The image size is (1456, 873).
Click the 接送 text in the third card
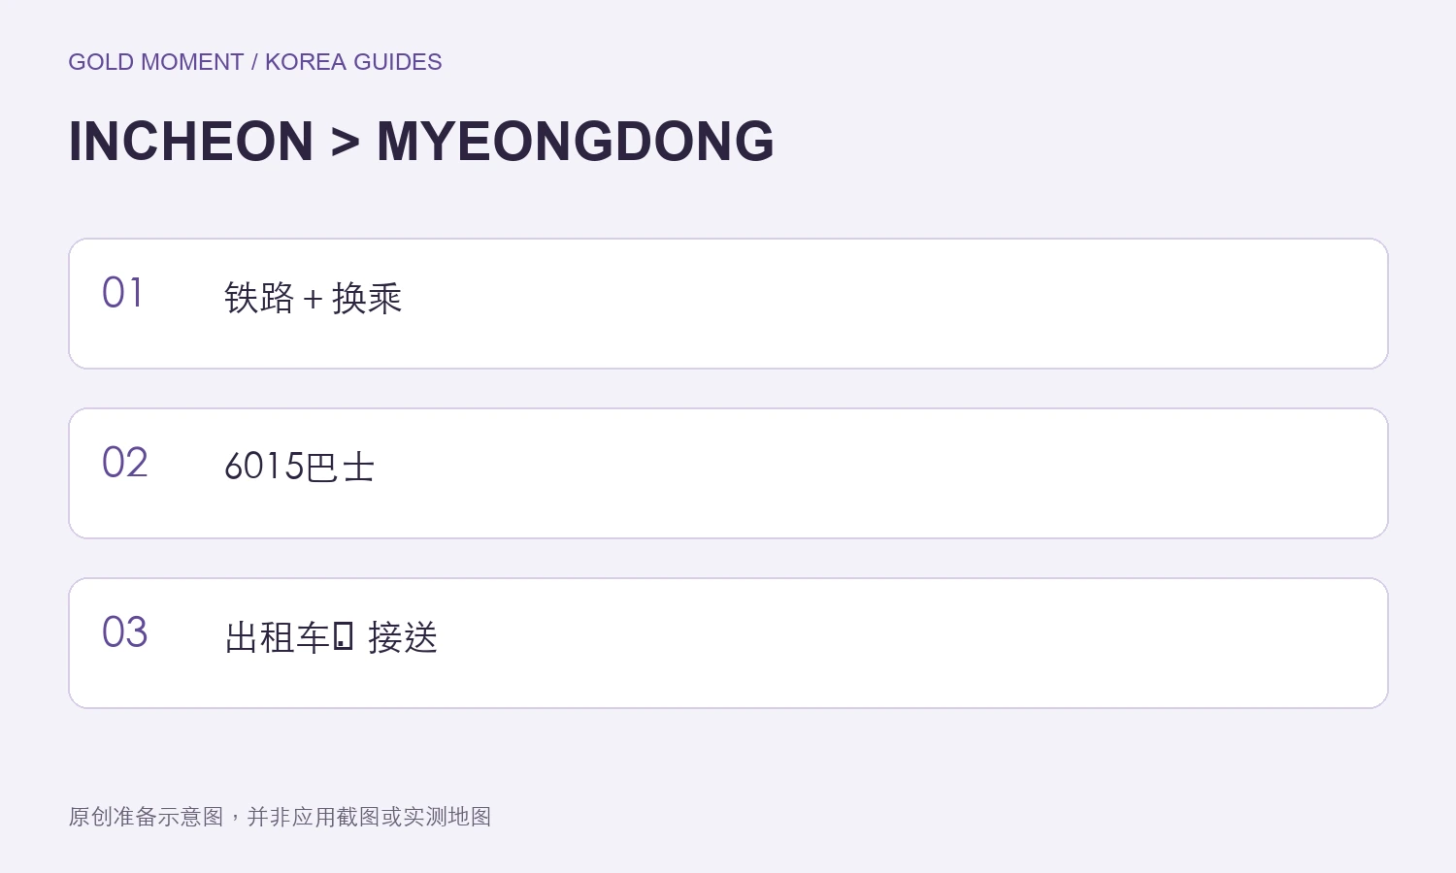[x=403, y=637]
